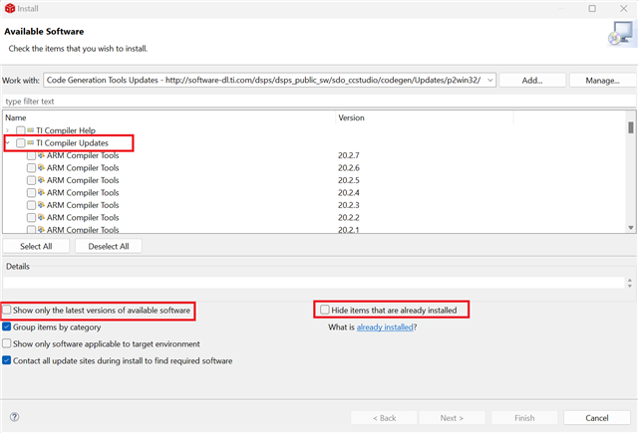Click the TI Compiler Updates category icon
Viewport: 638px width, 433px height.
[31, 143]
